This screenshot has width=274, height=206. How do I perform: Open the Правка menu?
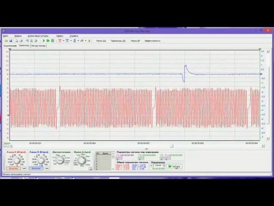(x=18, y=36)
